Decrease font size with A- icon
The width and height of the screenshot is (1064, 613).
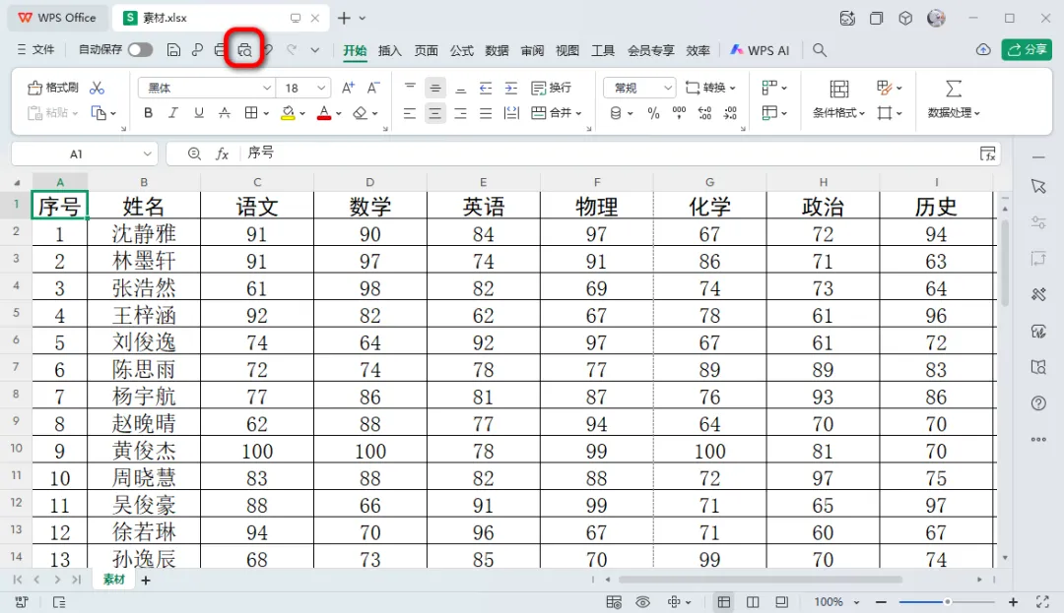point(373,88)
